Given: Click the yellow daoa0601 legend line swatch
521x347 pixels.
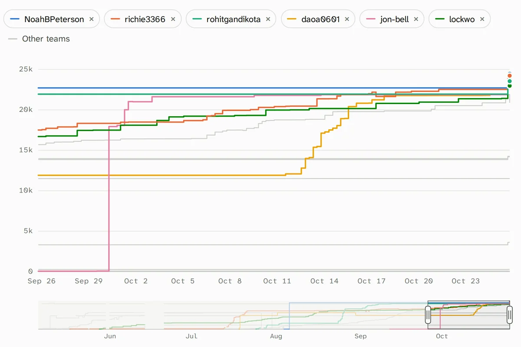Looking at the screenshot, I should point(292,19).
